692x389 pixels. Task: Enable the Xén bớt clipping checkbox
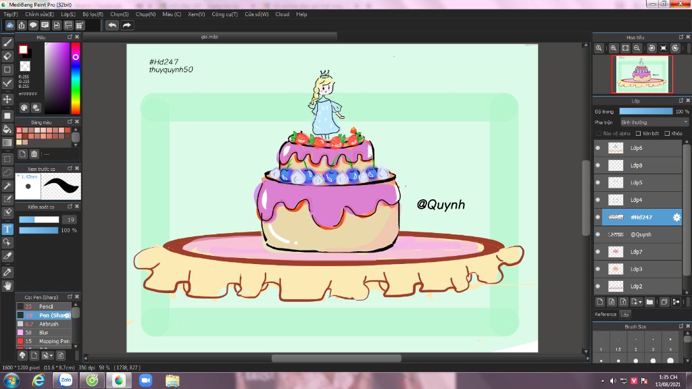(638, 133)
